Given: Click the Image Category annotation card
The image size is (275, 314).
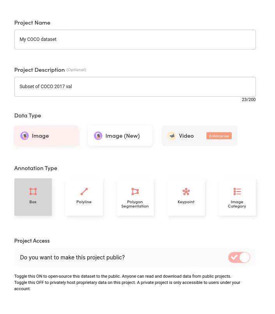Looking at the screenshot, I should click(237, 197).
